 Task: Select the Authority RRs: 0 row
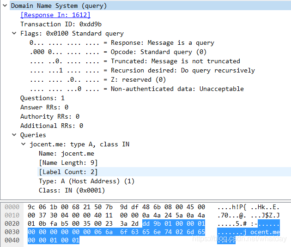(x=50, y=117)
